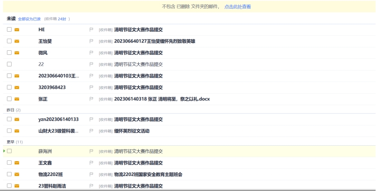Open 张正's 清明将至 docx email
The height and width of the screenshot is (191, 376).
click(x=162, y=99)
